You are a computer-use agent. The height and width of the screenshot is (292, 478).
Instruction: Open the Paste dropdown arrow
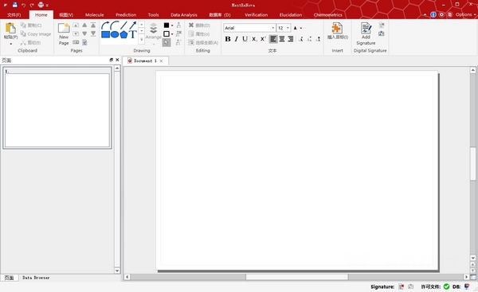(10, 44)
